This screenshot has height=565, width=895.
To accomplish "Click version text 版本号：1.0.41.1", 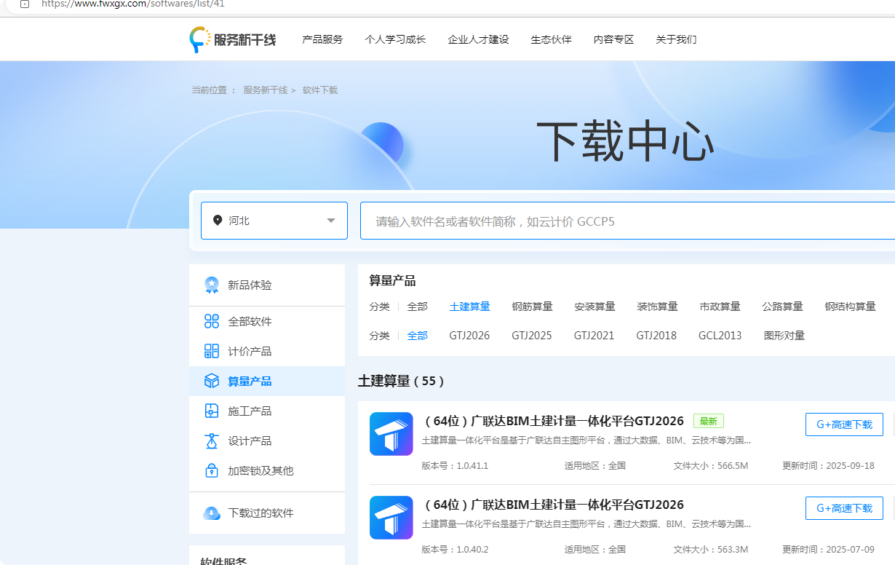I will coord(455,466).
